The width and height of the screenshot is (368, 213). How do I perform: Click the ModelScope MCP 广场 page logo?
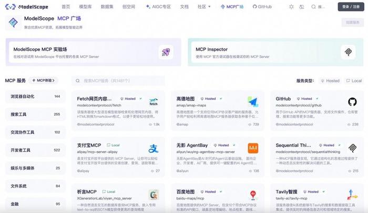(13, 23)
